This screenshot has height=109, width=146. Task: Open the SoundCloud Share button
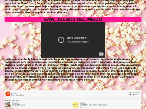coord(136,95)
